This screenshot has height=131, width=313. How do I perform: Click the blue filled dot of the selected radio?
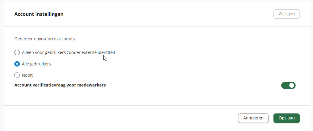point(17,64)
